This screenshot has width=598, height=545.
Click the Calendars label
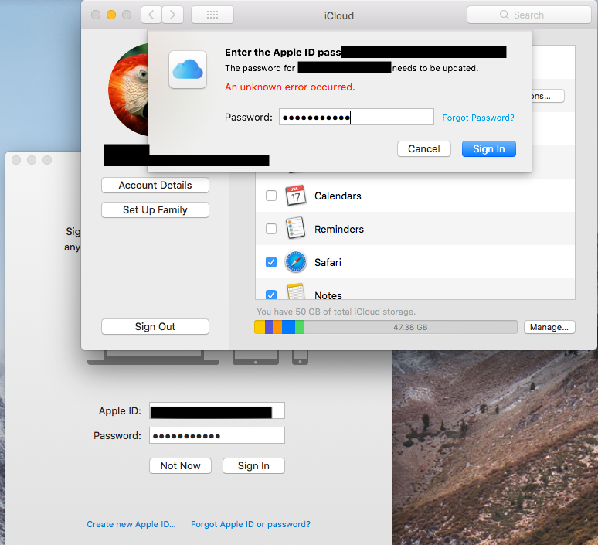click(x=338, y=196)
